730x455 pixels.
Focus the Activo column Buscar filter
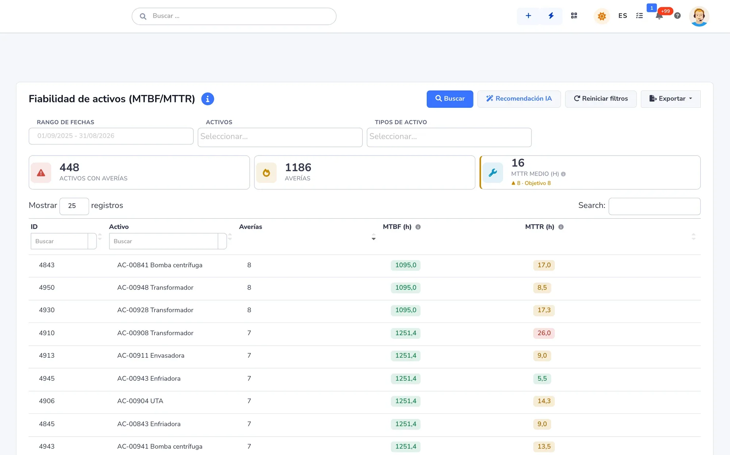click(x=164, y=241)
